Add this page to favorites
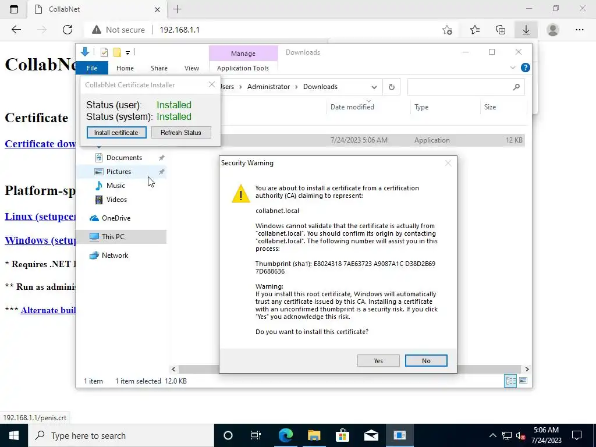This screenshot has width=596, height=447. (x=448, y=30)
